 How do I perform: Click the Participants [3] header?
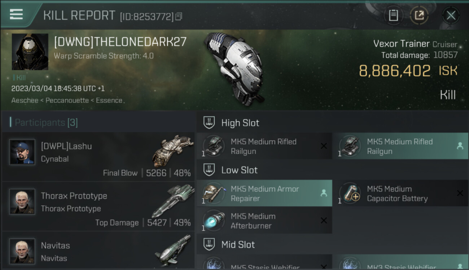(46, 122)
